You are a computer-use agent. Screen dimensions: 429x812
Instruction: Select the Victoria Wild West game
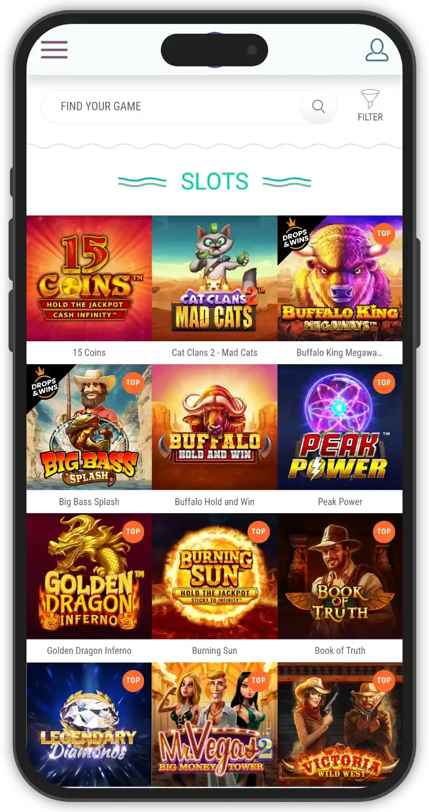(x=340, y=724)
